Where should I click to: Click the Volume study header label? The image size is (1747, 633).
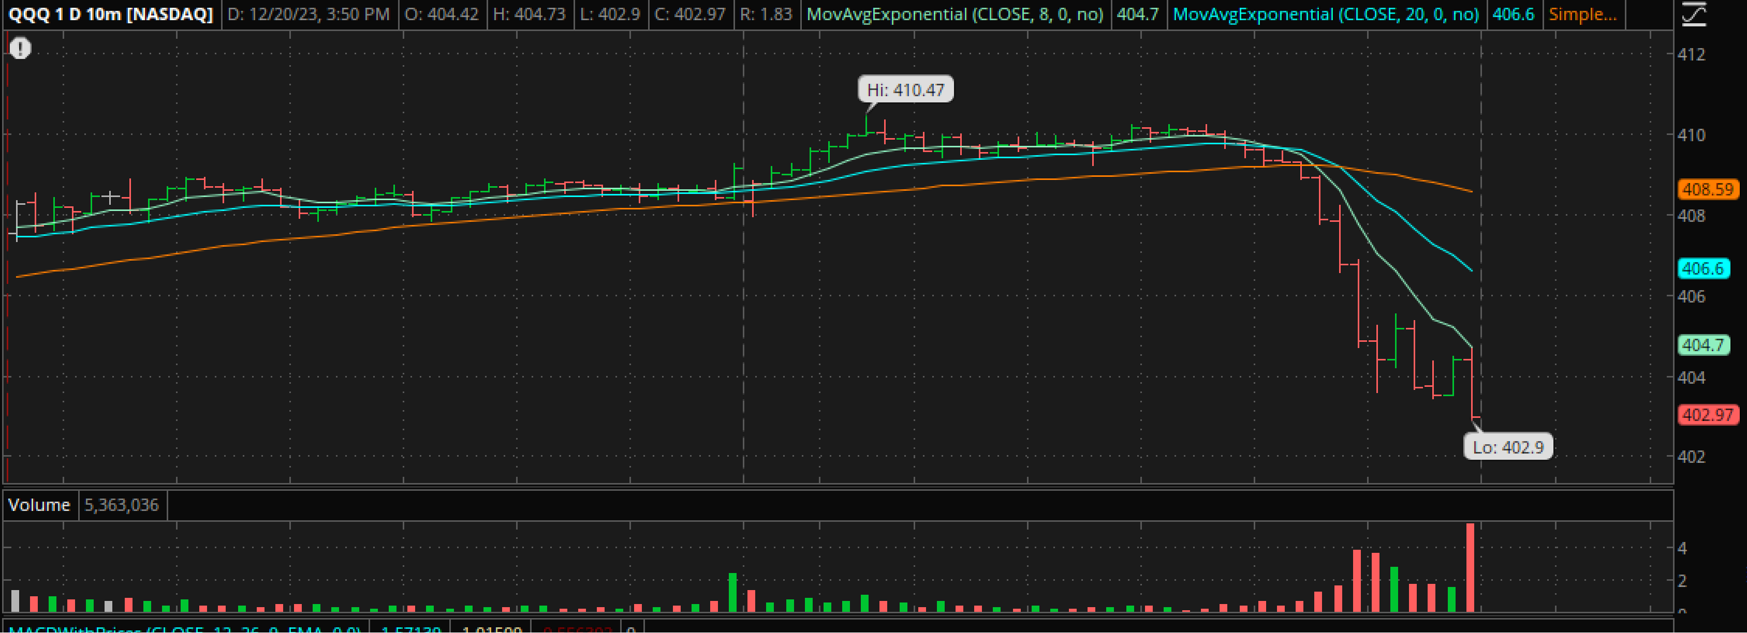click(x=39, y=505)
